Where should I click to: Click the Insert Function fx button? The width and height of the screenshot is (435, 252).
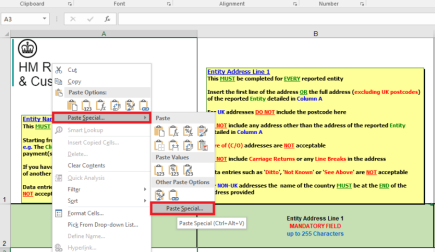[107, 19]
